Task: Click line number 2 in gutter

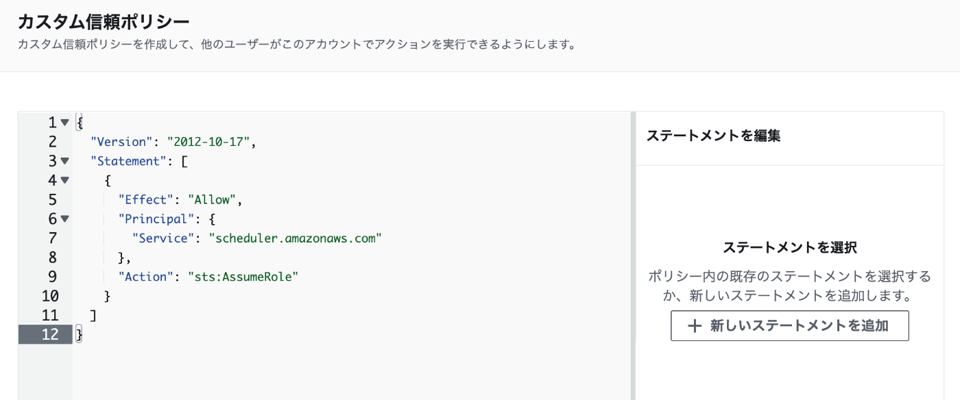Action: [53, 142]
